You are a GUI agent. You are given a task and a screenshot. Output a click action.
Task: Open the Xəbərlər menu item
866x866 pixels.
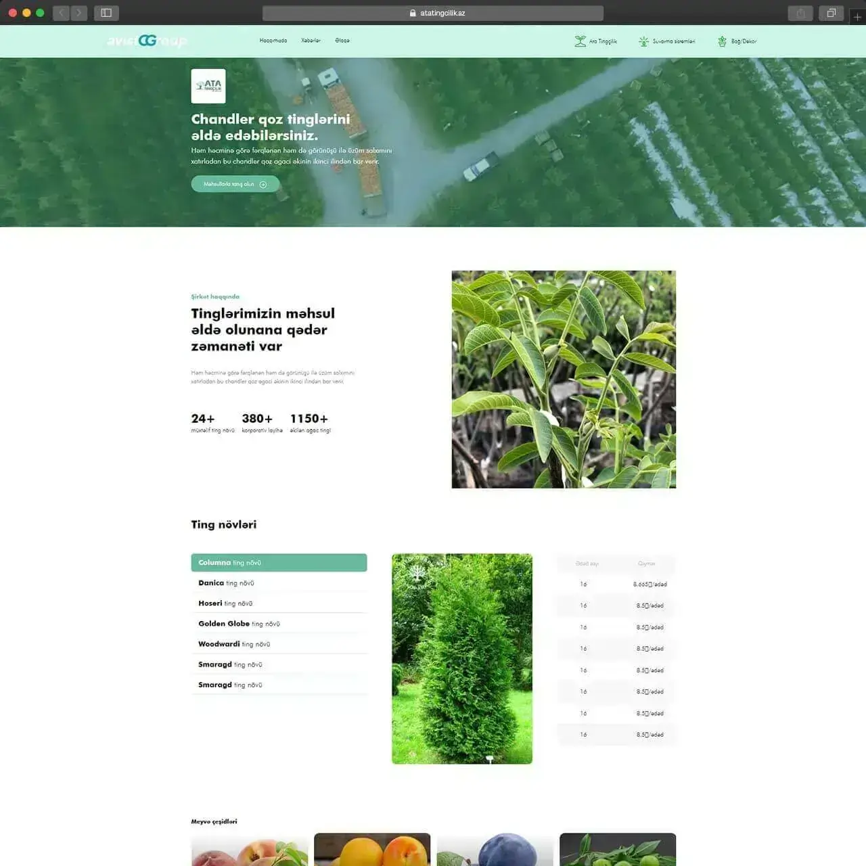coord(311,41)
